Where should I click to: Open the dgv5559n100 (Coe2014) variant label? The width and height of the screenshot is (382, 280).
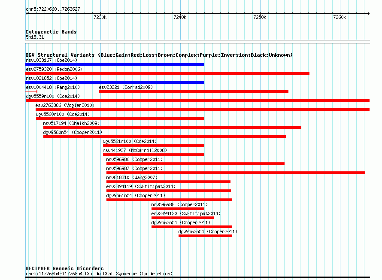pyautogui.click(x=53, y=96)
